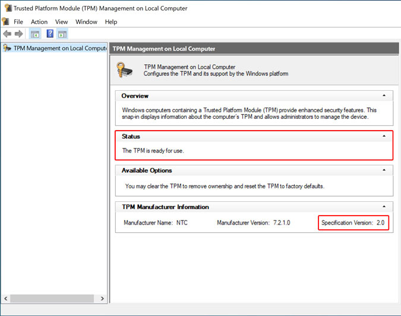401x316 pixels.
Task: Collapse the Status section arrow
Action: [384, 136]
